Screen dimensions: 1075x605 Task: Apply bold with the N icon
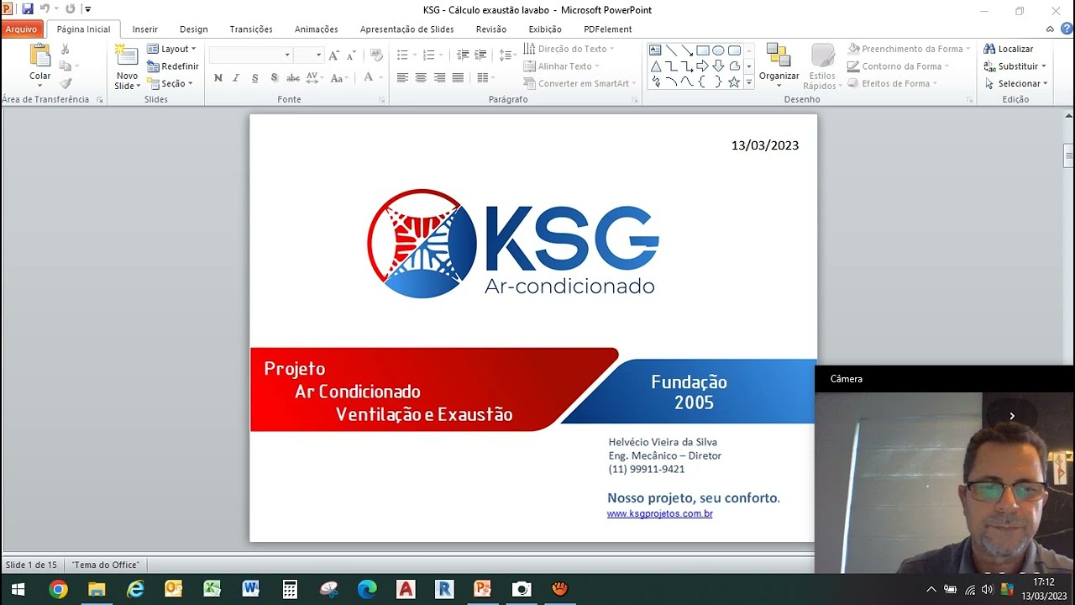click(x=218, y=78)
